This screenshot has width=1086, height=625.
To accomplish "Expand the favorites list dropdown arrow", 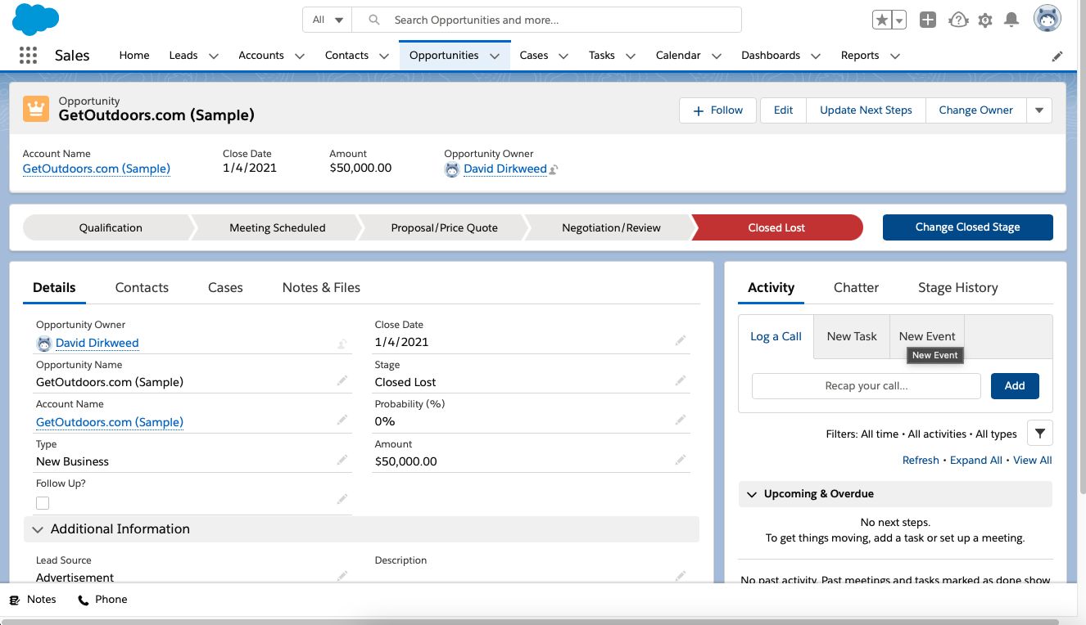I will (x=898, y=20).
